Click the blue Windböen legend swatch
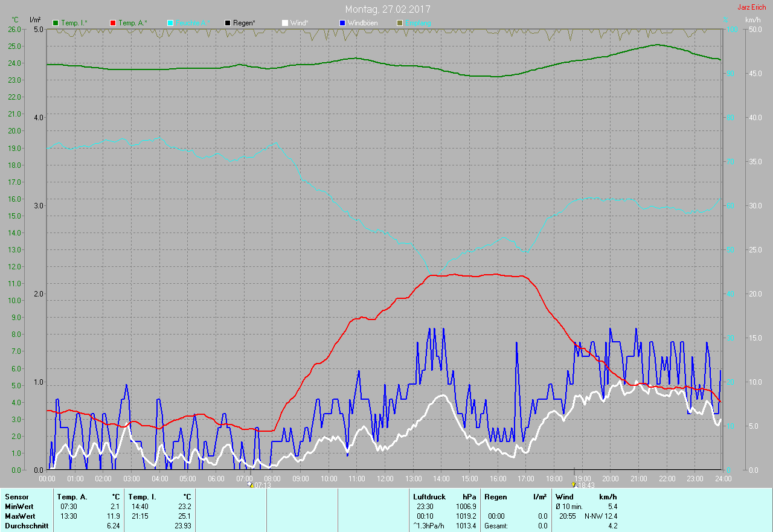 coord(342,23)
